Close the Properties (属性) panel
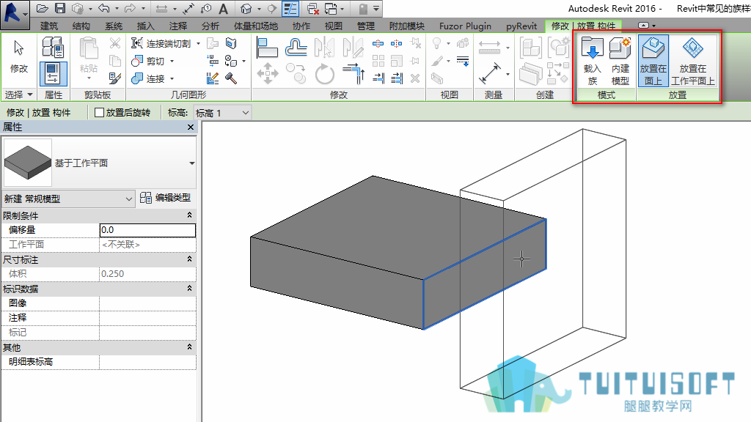 pos(191,127)
